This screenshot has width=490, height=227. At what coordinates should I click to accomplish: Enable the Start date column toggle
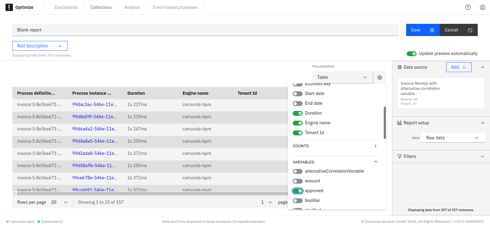[x=298, y=94]
